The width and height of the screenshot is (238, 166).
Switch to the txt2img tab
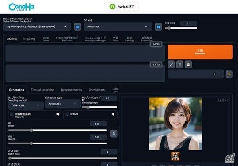click(12, 39)
